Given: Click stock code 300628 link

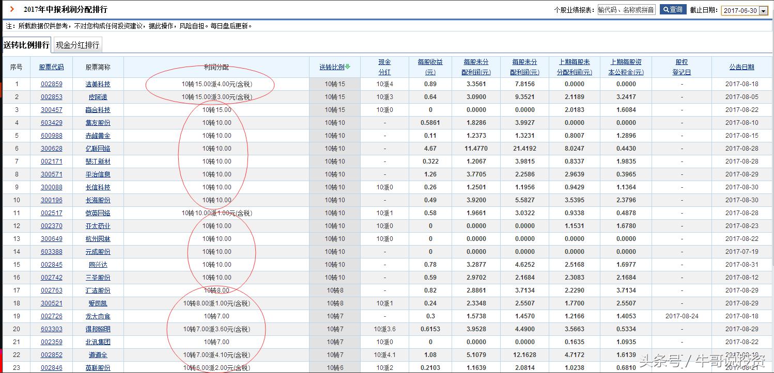Looking at the screenshot, I should click(x=52, y=149).
